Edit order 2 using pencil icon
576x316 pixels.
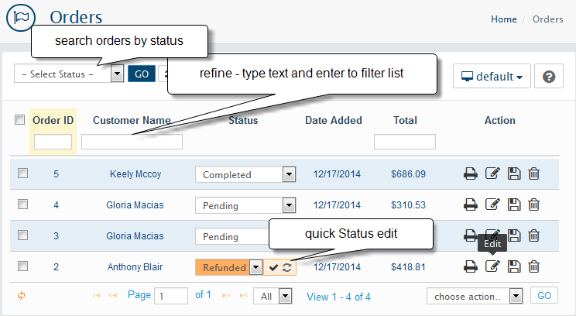[492, 266]
